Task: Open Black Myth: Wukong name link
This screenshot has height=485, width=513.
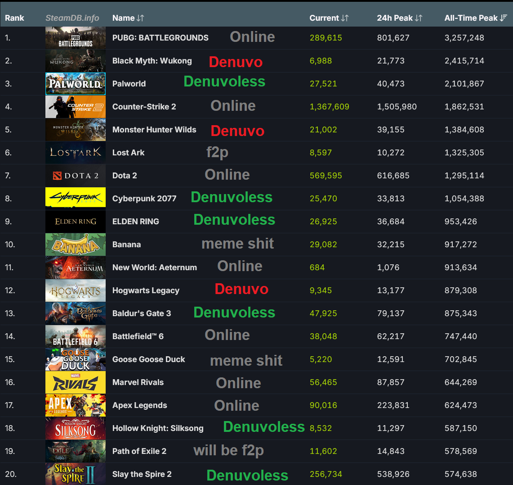Action: point(152,61)
